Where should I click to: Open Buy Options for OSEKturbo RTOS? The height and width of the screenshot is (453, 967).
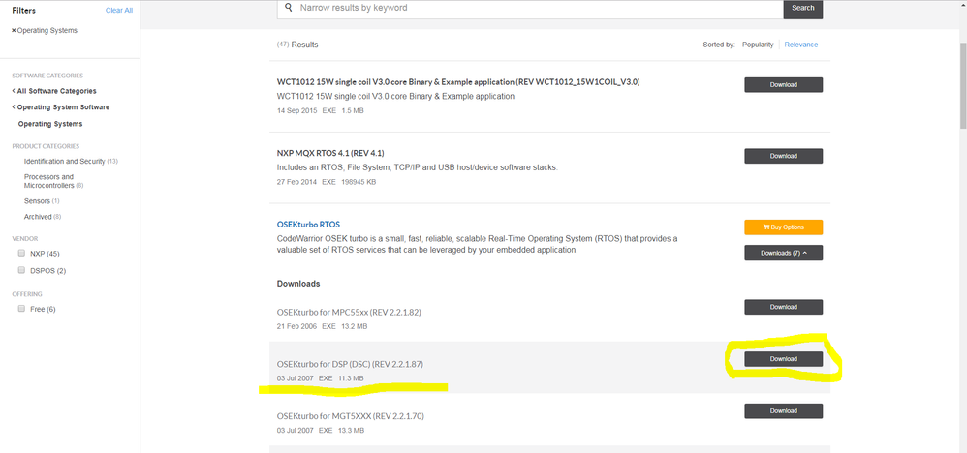(x=783, y=226)
